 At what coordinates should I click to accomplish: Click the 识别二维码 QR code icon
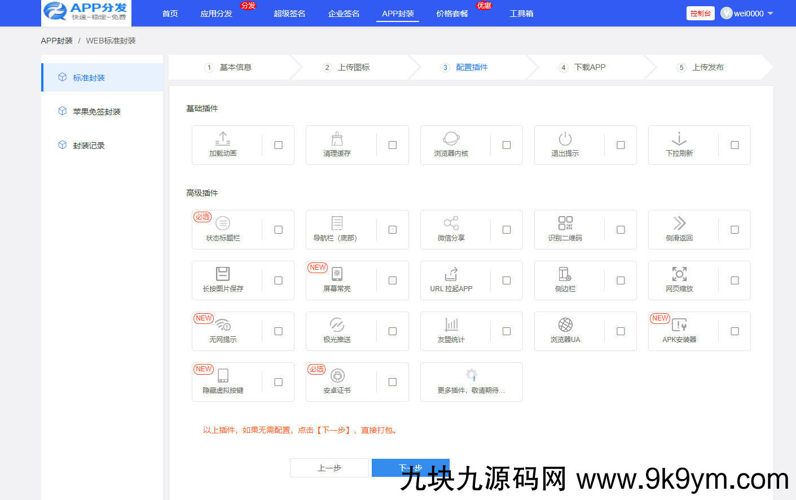(565, 223)
